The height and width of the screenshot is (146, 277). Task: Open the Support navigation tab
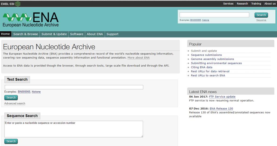pyautogui.click(x=112, y=34)
